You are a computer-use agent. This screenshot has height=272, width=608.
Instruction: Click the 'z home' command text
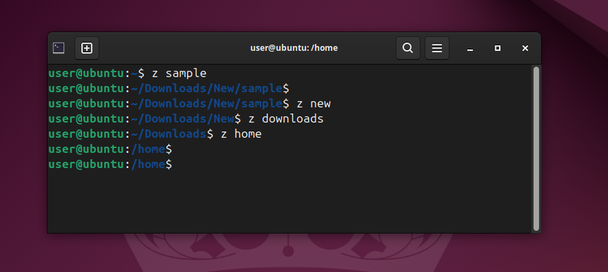coord(241,134)
